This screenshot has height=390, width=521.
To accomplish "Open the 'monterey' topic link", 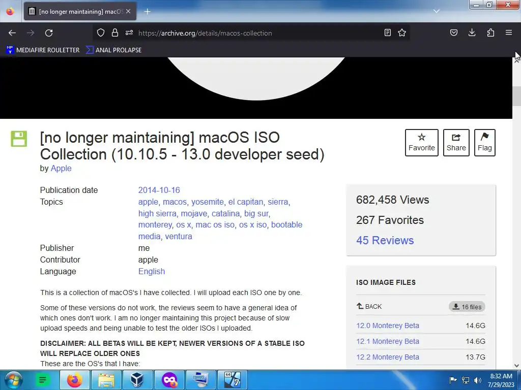I will 155,225.
